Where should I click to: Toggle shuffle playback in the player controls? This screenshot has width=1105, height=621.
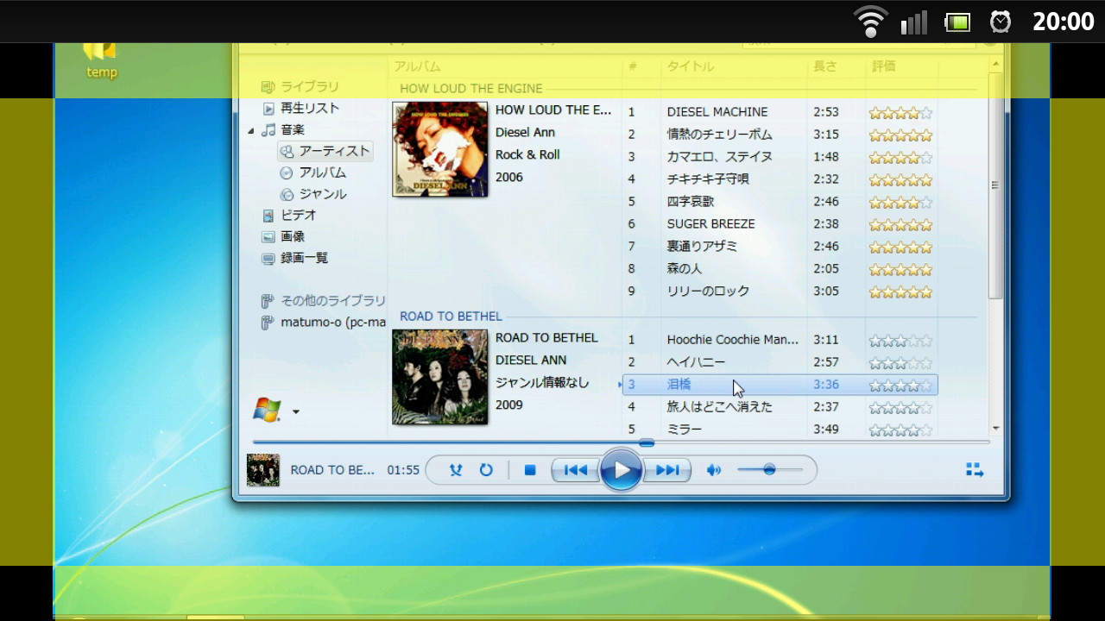456,470
